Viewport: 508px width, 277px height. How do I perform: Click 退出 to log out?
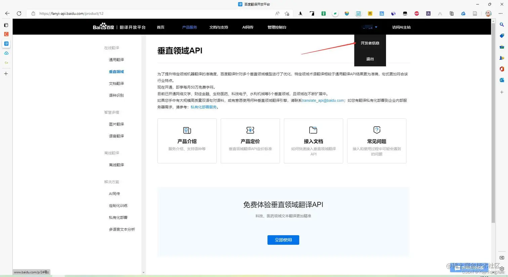click(370, 59)
